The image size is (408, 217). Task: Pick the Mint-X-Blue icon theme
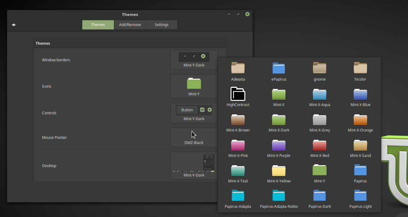click(360, 96)
